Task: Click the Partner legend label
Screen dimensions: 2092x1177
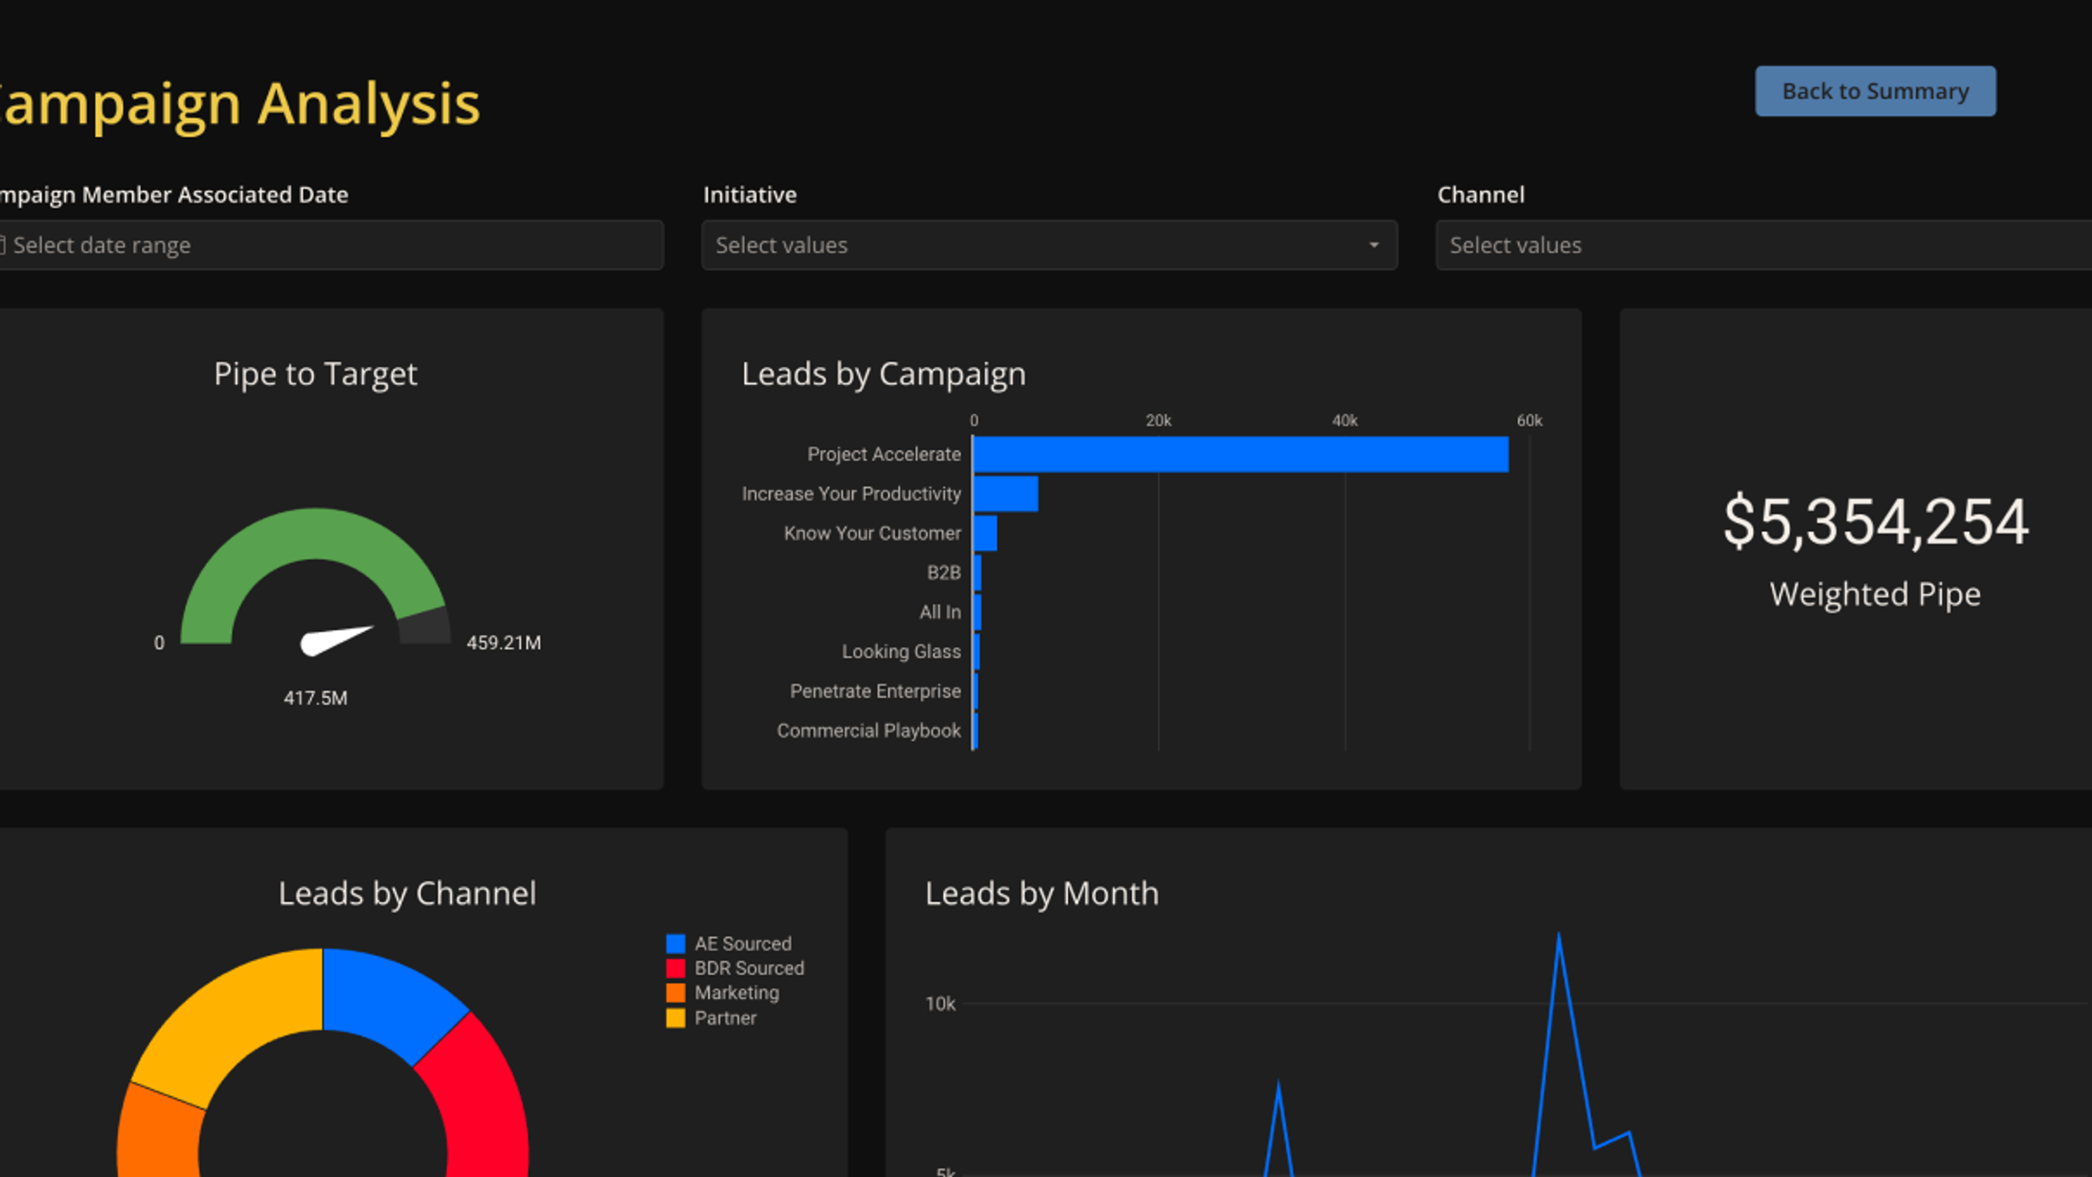Action: [725, 1018]
